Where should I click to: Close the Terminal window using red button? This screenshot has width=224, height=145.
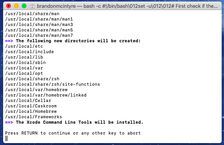point(9,6)
